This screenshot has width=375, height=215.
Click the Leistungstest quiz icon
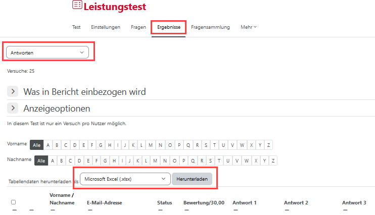[x=77, y=6]
